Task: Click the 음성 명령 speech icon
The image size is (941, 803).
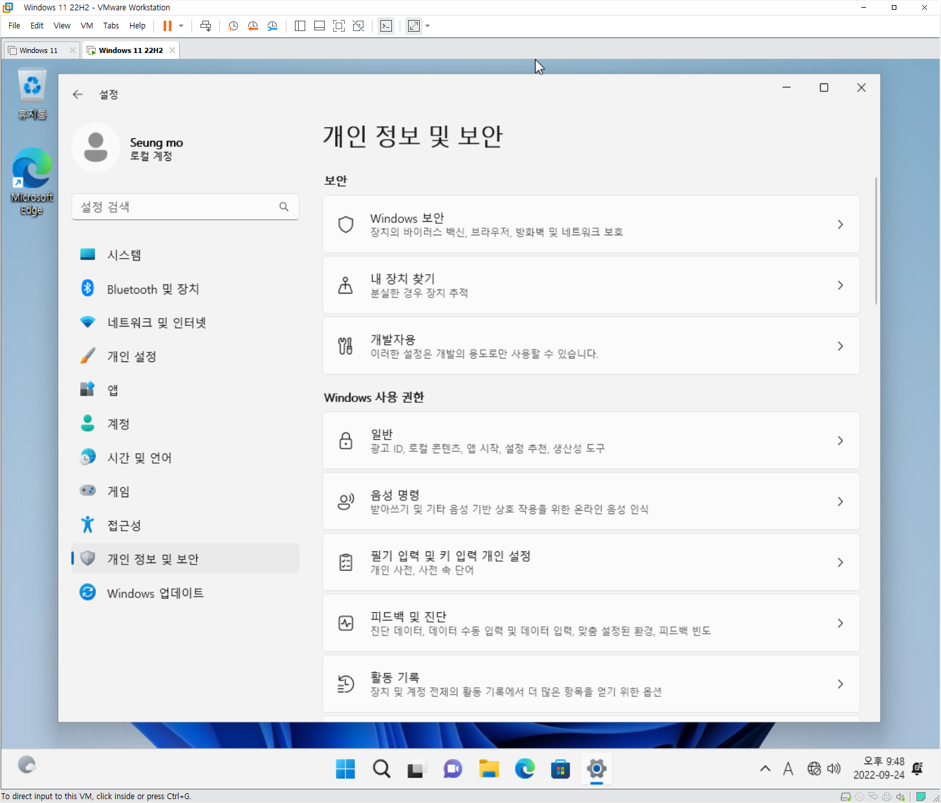Action: (346, 502)
